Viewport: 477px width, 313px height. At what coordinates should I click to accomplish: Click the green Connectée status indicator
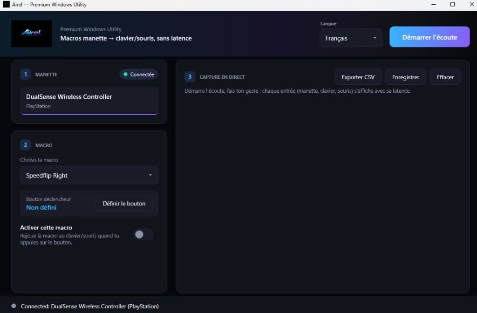pos(139,74)
